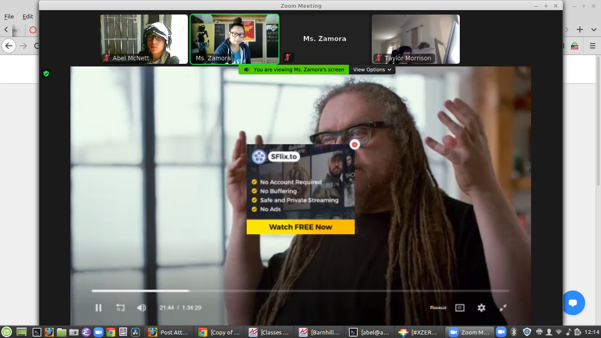Launch terminal from the panel launcher
This screenshot has height=338, width=601.
(37, 332)
